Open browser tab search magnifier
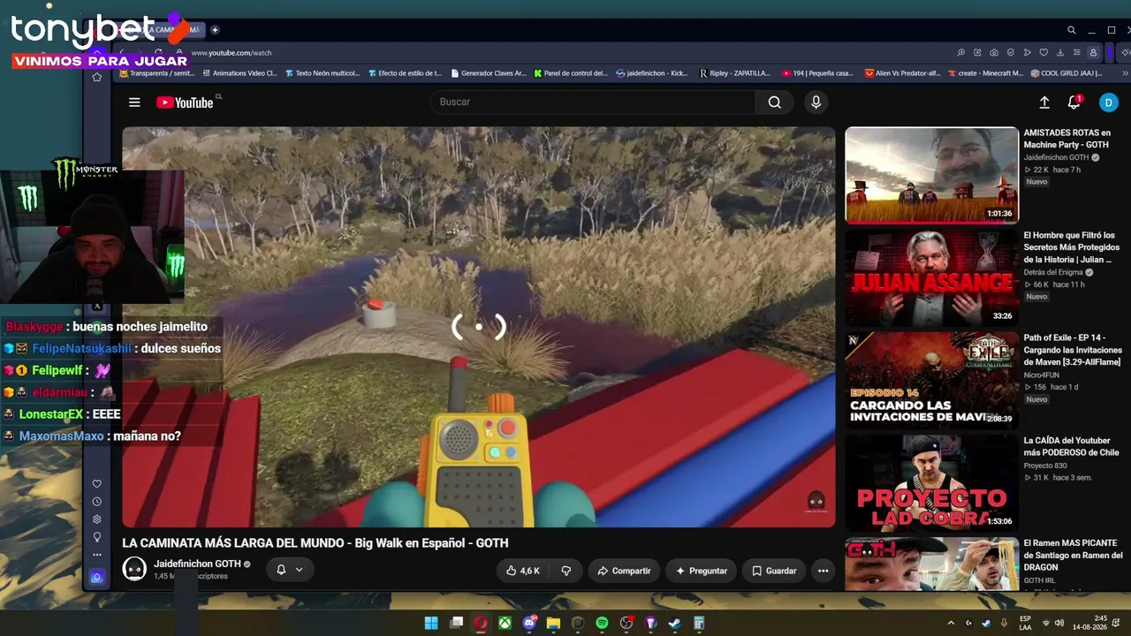The height and width of the screenshot is (636, 1131). pos(1072,30)
